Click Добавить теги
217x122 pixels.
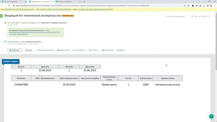63,50
